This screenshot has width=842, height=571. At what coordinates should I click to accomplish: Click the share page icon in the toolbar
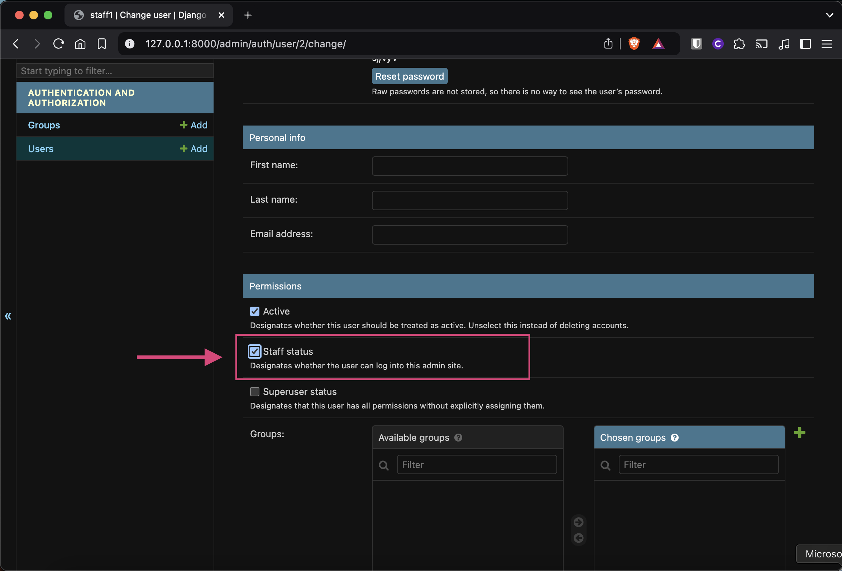pyautogui.click(x=608, y=43)
